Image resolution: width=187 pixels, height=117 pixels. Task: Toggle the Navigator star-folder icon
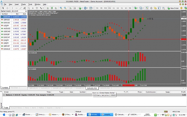155,8
